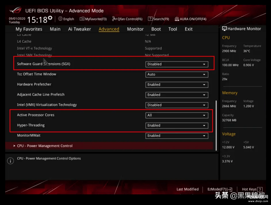Click the EzMode exit arrow icon

point(230,189)
